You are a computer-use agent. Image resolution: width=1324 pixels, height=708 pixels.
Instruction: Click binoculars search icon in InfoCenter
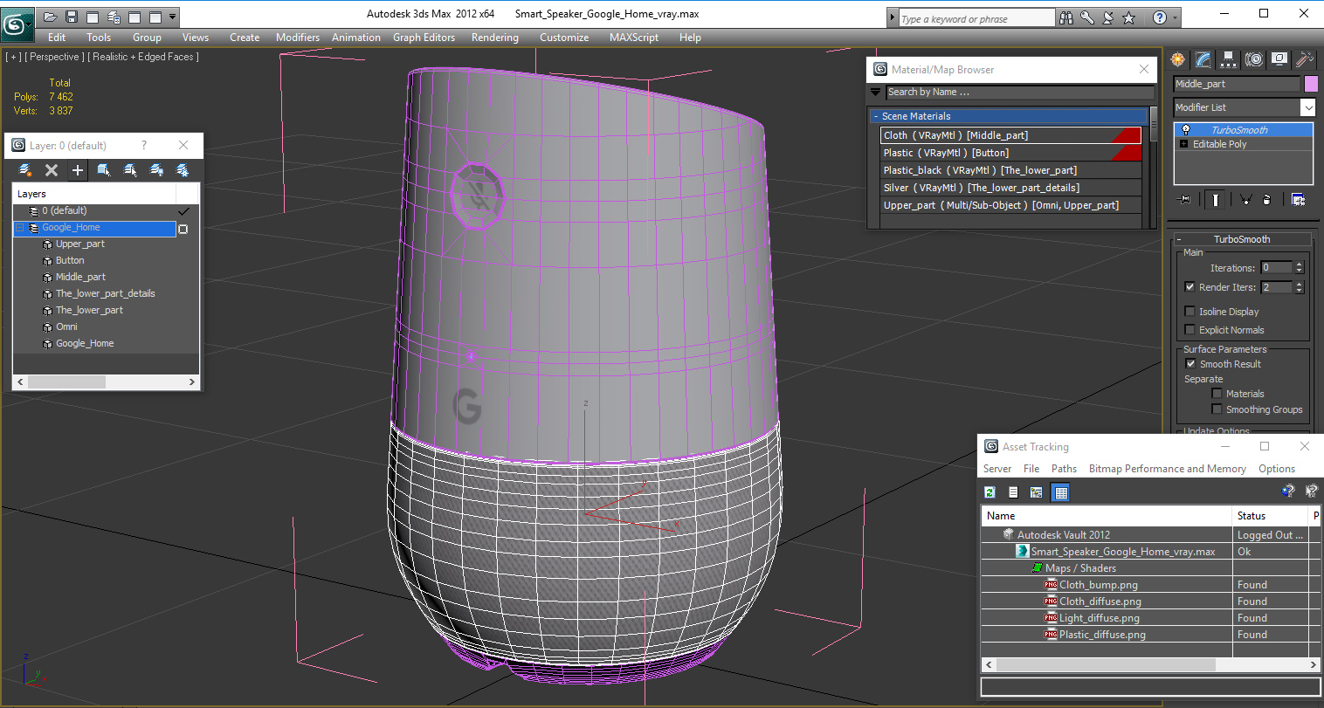pos(1066,17)
